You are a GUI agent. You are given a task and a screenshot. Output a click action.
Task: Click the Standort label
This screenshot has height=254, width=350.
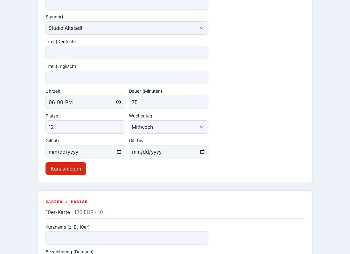pos(54,17)
